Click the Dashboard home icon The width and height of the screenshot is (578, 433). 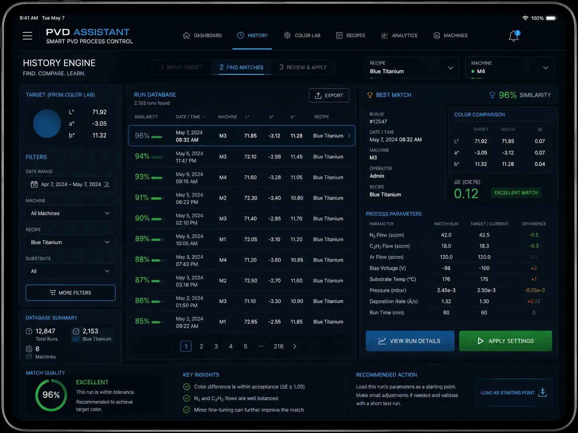click(x=186, y=35)
